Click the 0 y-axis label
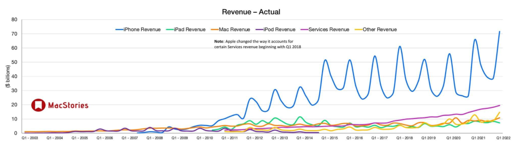 click(16, 133)
